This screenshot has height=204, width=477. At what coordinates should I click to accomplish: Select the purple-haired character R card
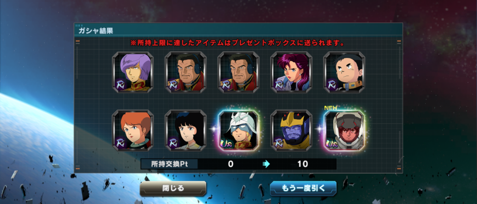[133, 72]
